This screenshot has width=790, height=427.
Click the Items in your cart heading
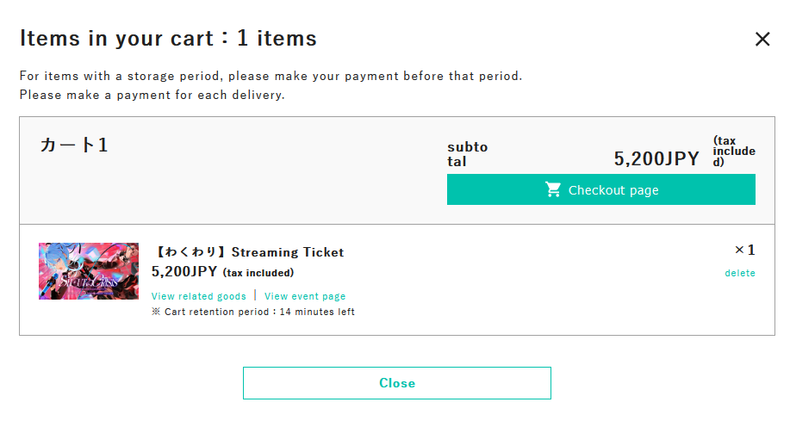(168, 38)
